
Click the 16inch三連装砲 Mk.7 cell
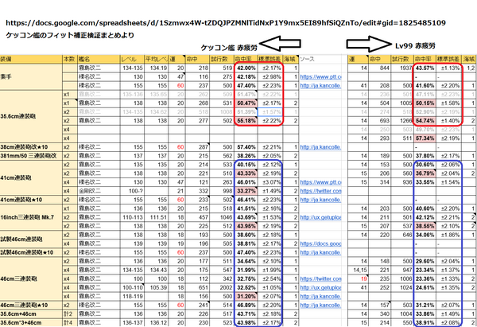pyautogui.click(x=30, y=217)
